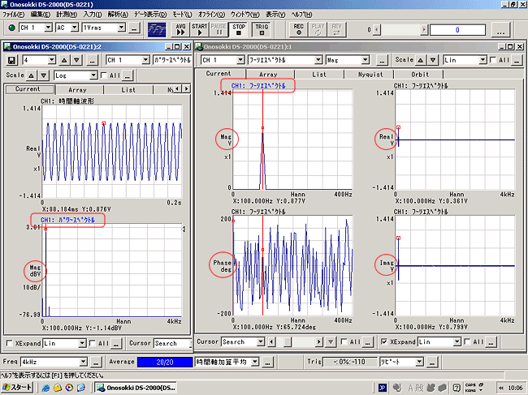
Task: Toggle All checkbox next to Log scale
Action: point(104,75)
